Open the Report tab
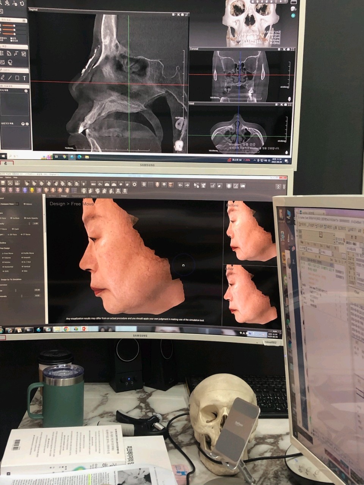Image resolution: width=364 pixels, height=485 pixels. coord(93,196)
